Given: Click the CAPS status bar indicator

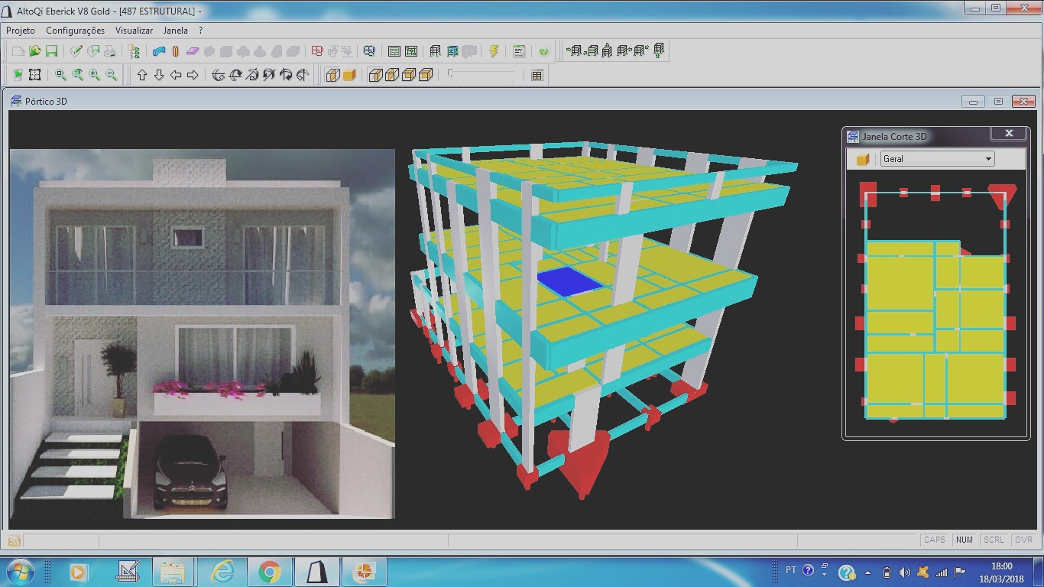Looking at the screenshot, I should 935,540.
